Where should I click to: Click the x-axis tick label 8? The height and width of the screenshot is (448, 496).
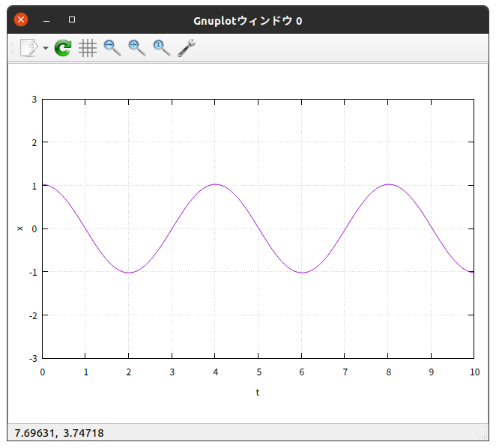coord(388,372)
